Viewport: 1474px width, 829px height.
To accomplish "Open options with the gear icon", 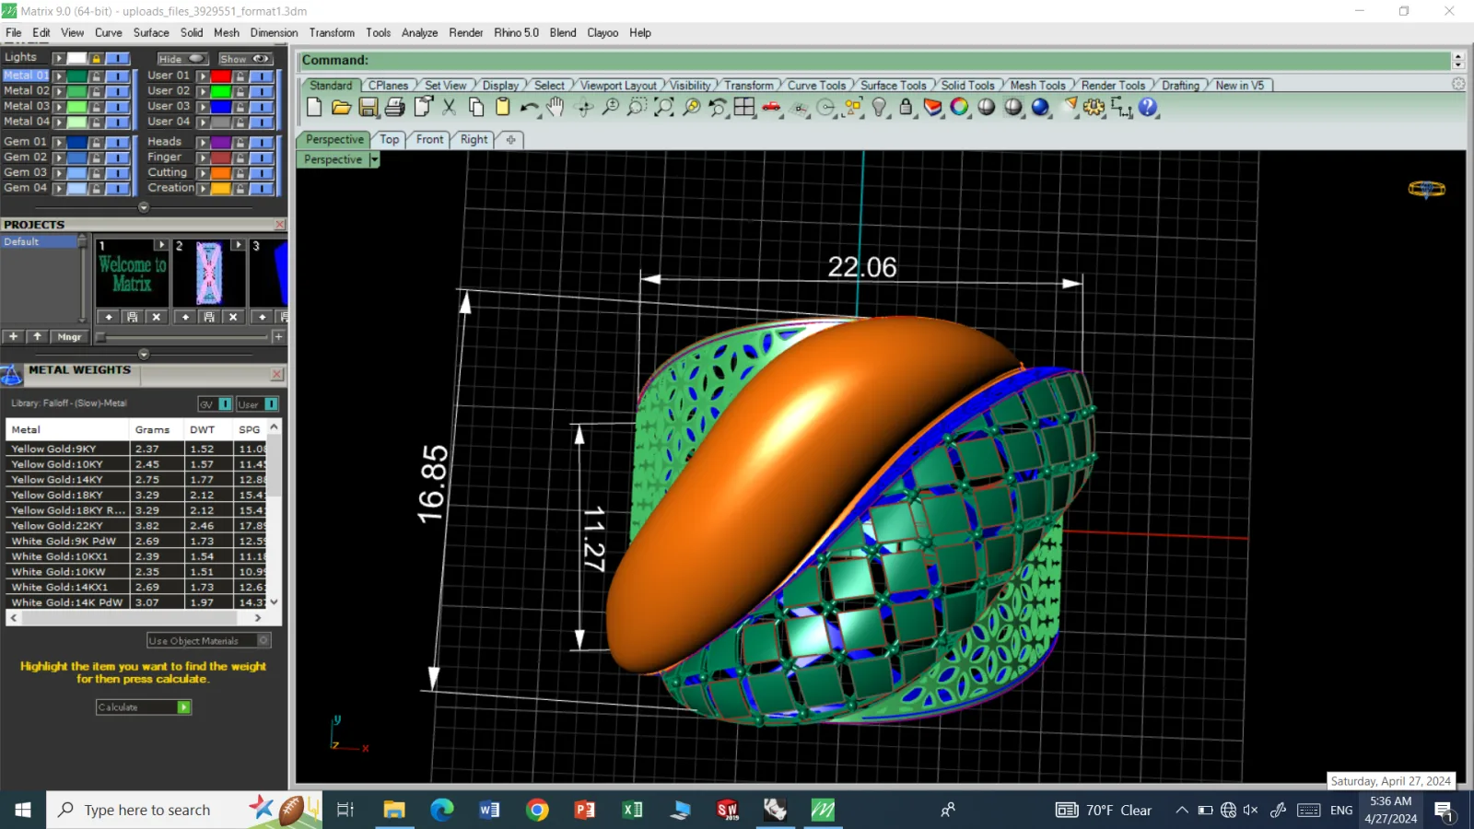I will (1094, 107).
